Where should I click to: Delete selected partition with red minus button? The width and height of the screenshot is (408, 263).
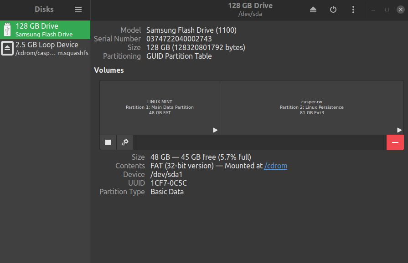(x=395, y=142)
